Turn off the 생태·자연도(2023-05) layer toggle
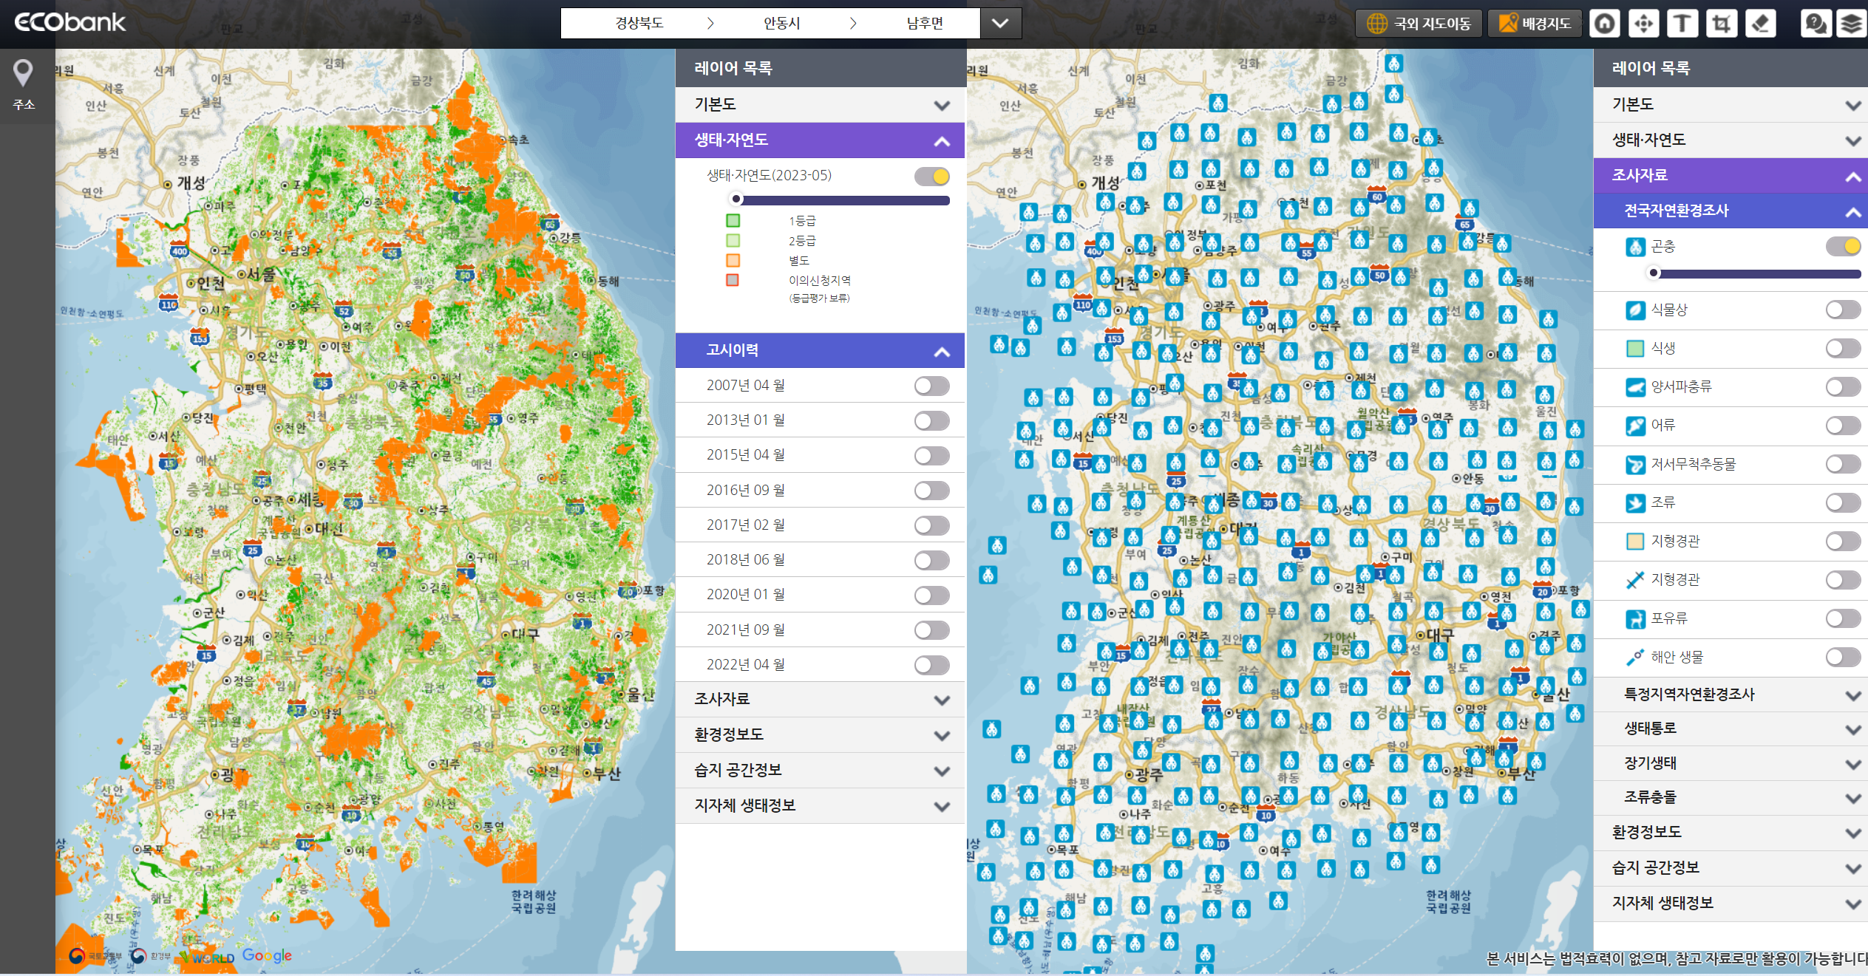Viewport: 1868px width, 976px height. [x=931, y=177]
